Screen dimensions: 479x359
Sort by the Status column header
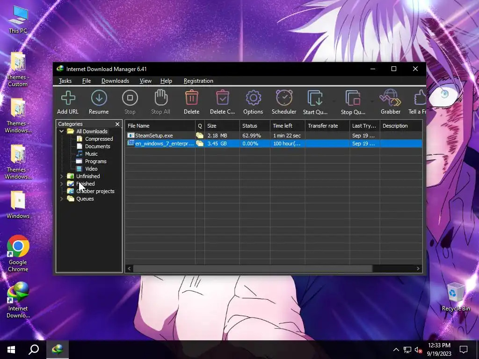255,126
